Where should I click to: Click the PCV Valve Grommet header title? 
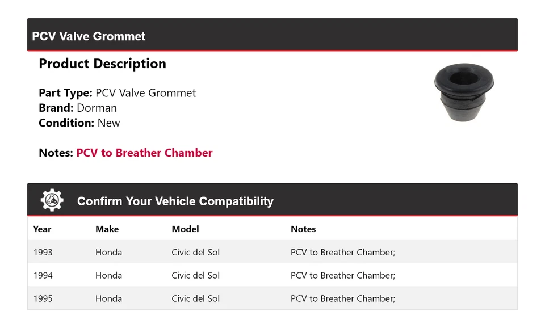pyautogui.click(x=89, y=36)
